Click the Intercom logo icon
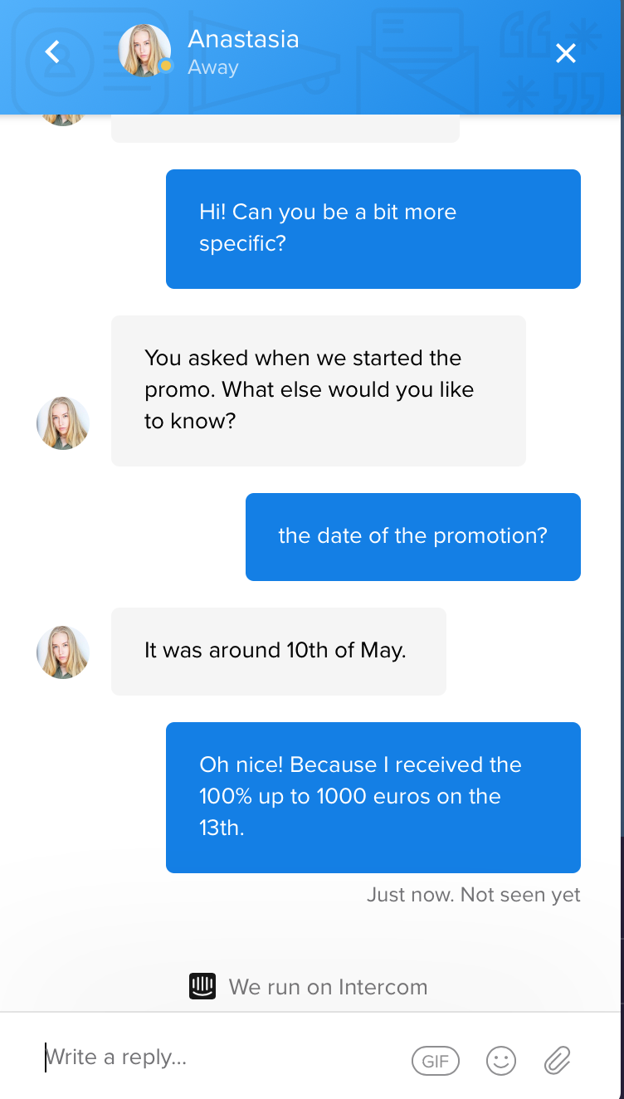The height and width of the screenshot is (1099, 624). [x=202, y=986]
